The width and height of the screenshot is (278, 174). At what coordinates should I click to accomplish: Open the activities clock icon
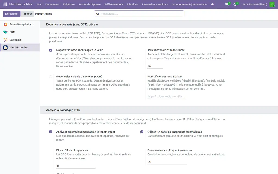click(x=235, y=4)
